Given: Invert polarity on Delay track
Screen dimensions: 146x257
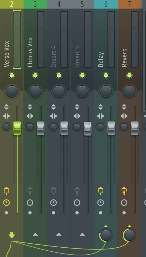Looking at the screenshot, I should (x=101, y=107).
